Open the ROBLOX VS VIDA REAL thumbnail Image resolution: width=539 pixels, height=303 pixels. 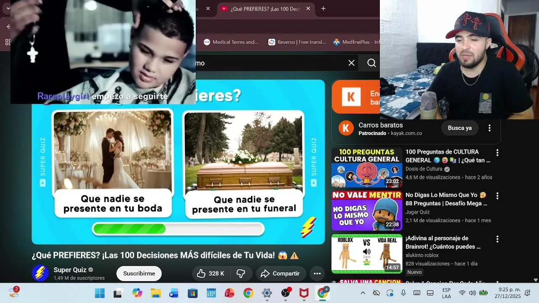pos(367,254)
